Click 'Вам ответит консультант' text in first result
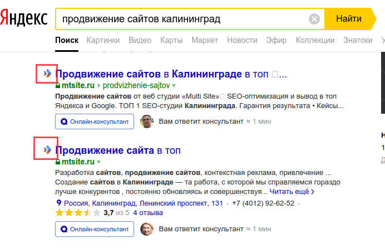Screen dimensions: 385x248 [x=201, y=121]
